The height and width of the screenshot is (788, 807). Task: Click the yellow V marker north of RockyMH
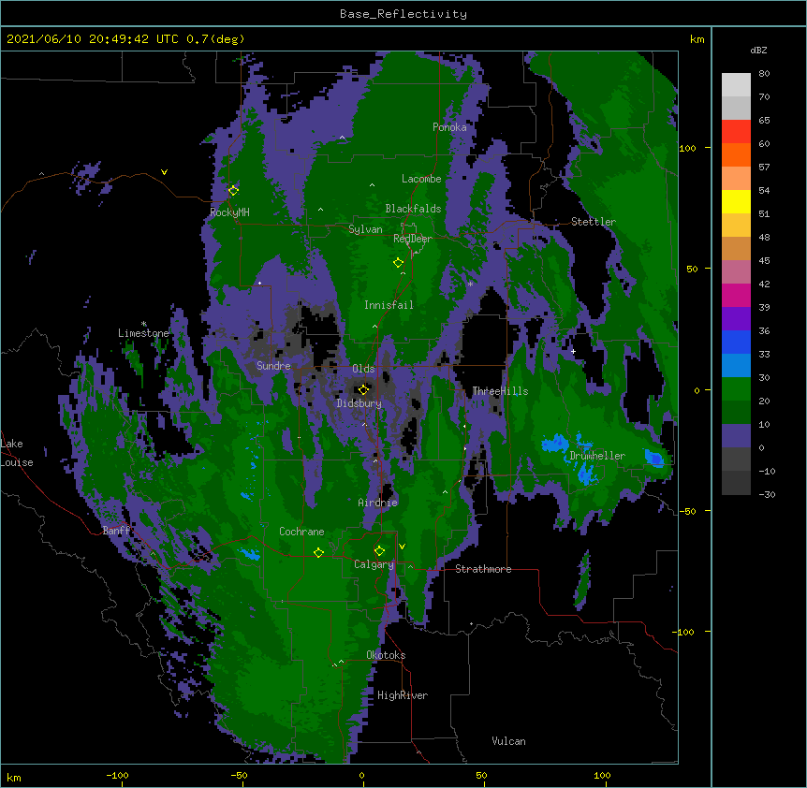tap(164, 172)
